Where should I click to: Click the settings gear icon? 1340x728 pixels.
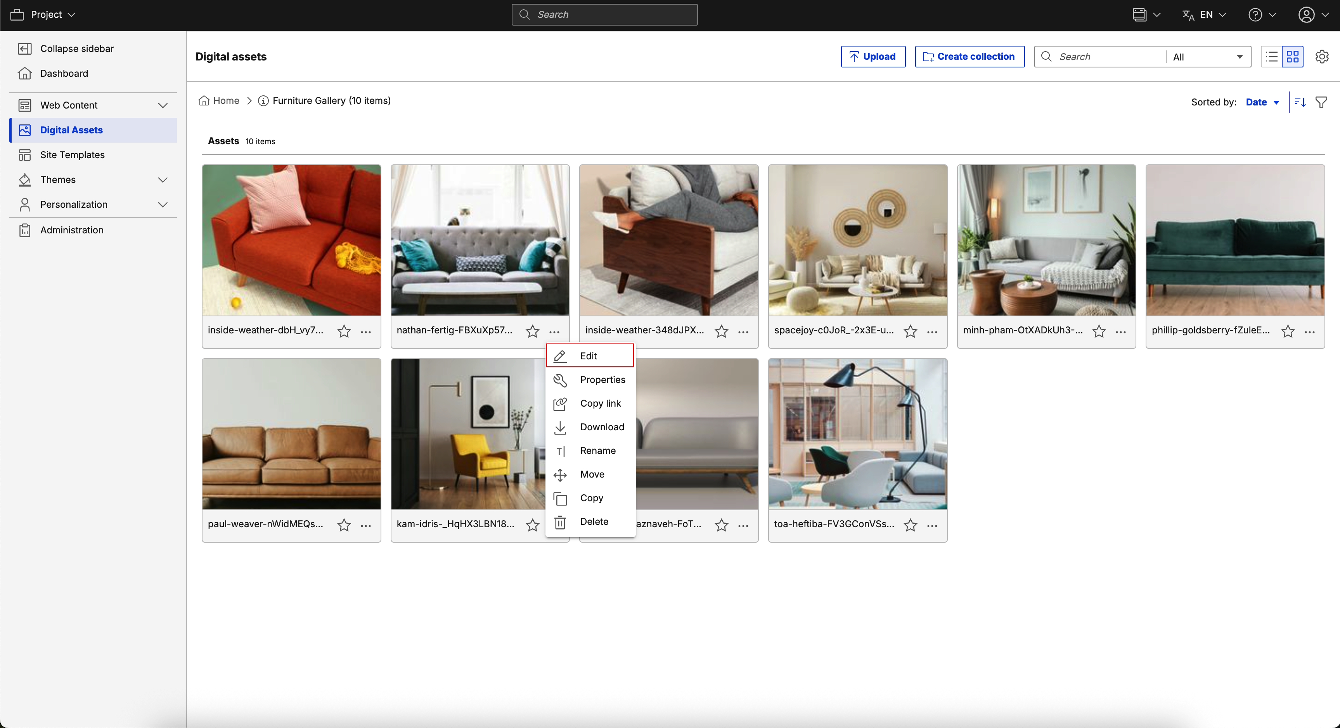(x=1321, y=57)
